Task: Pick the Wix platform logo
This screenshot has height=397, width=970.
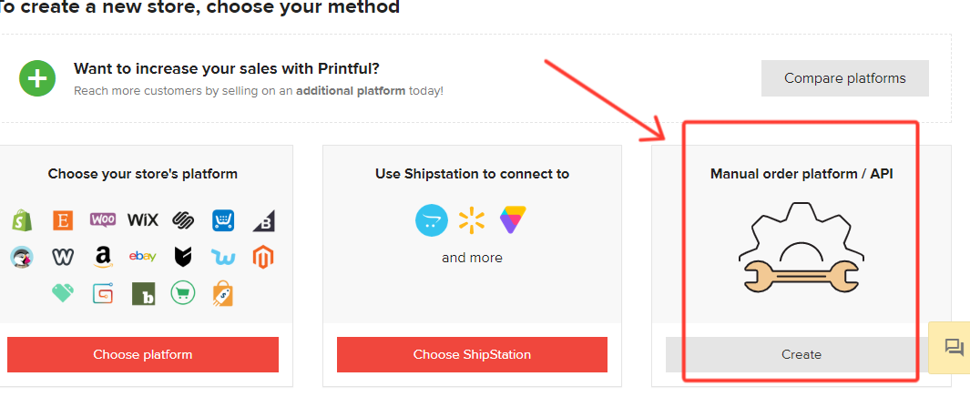Action: tap(143, 219)
